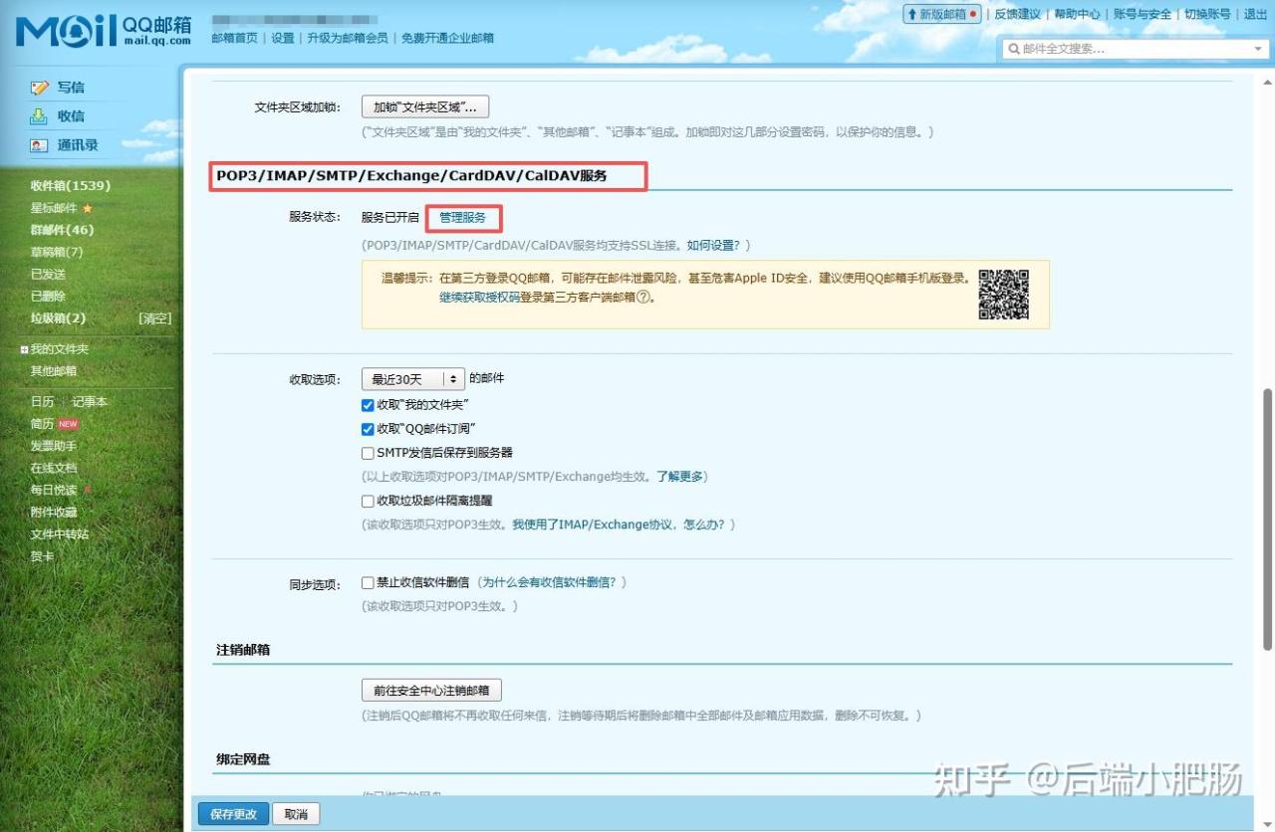Enable 禁止收信软件删信 checkbox

pyautogui.click(x=368, y=582)
